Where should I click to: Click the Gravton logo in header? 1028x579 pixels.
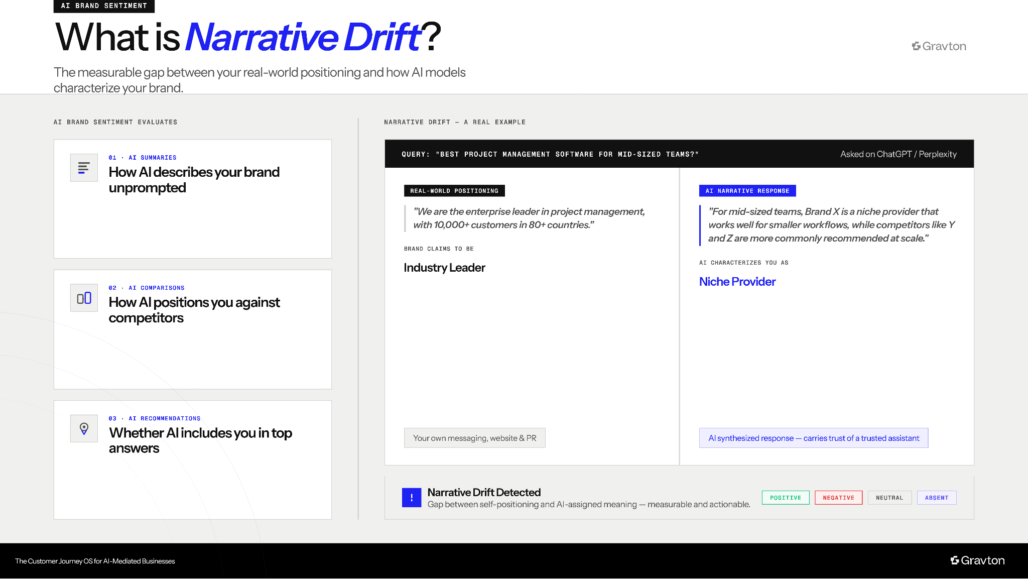[939, 46]
